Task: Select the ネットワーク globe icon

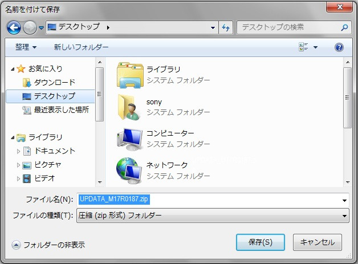Action: (x=129, y=169)
